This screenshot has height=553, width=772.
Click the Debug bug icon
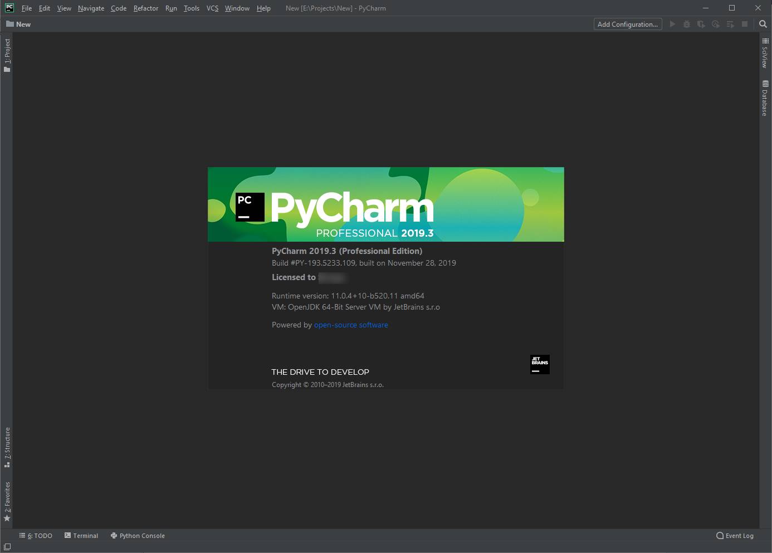coord(687,24)
